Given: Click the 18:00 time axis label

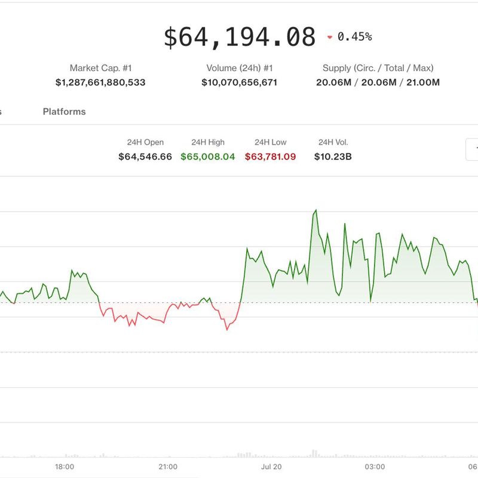Looking at the screenshot, I should coord(65,467).
